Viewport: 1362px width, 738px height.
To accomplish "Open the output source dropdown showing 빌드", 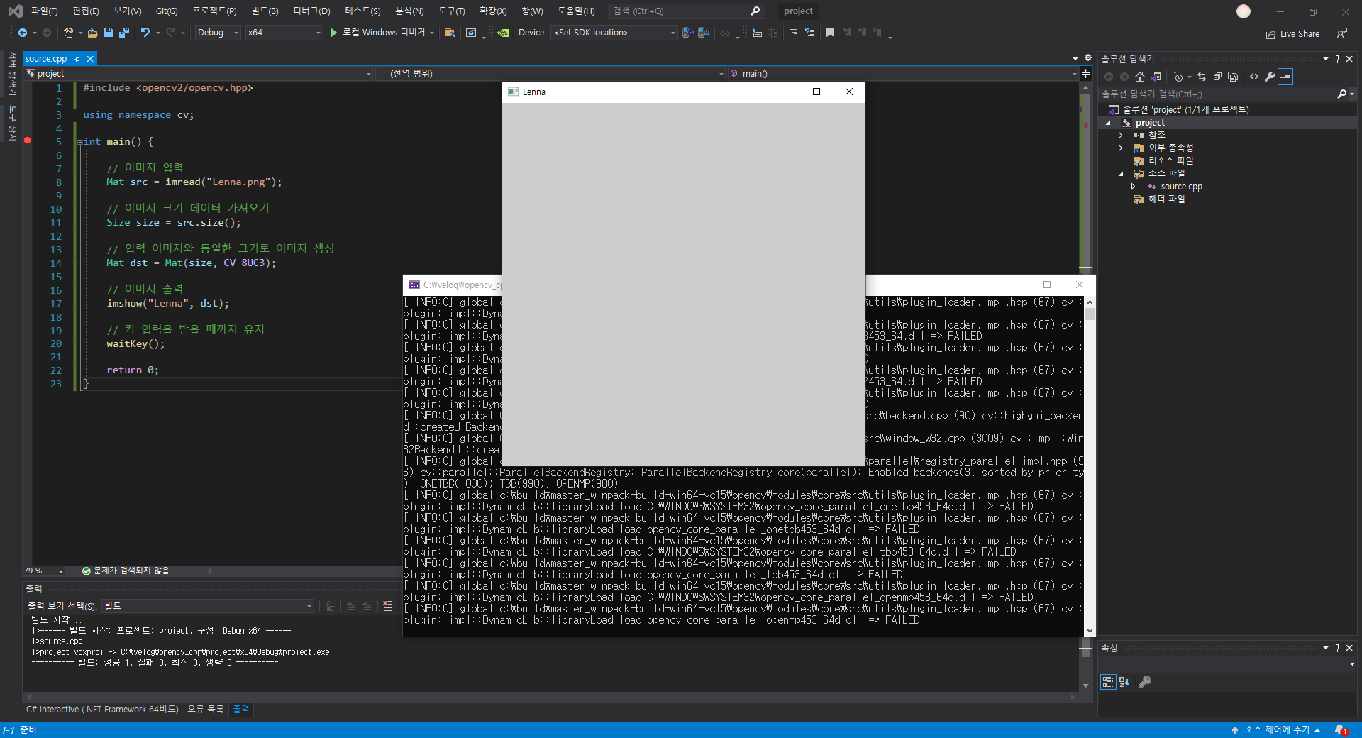I will 208,606.
